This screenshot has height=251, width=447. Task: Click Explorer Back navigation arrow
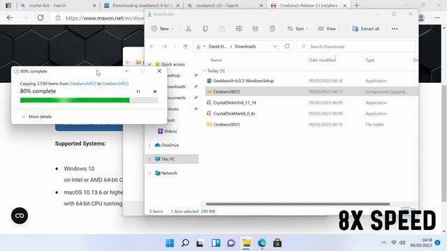152,47
